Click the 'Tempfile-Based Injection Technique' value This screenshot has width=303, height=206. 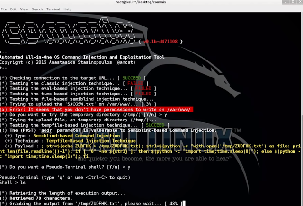point(91,141)
